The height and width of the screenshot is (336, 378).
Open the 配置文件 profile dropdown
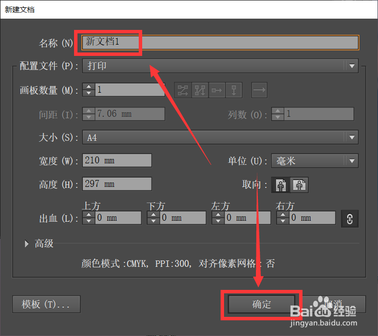click(220, 66)
